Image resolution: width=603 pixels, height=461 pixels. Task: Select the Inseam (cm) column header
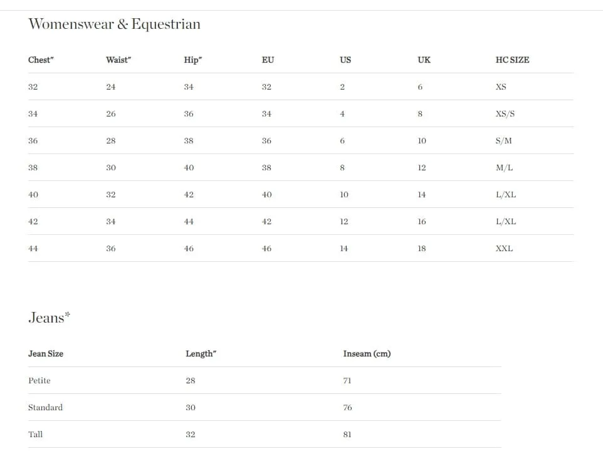point(367,354)
